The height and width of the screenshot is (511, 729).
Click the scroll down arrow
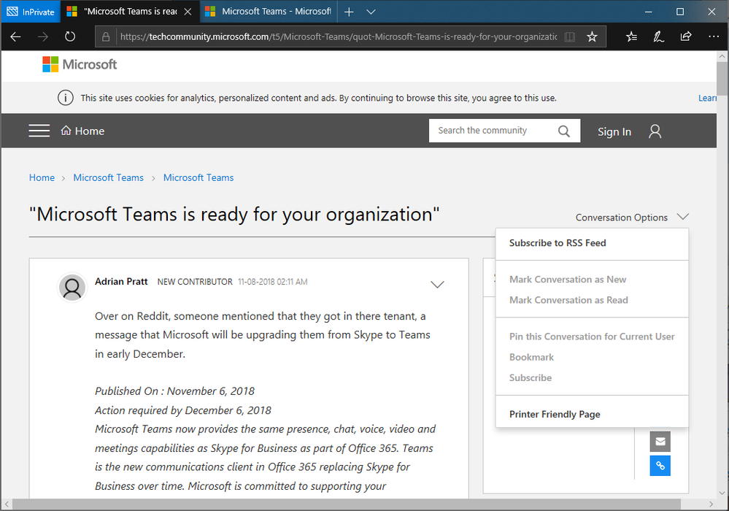pos(722,493)
